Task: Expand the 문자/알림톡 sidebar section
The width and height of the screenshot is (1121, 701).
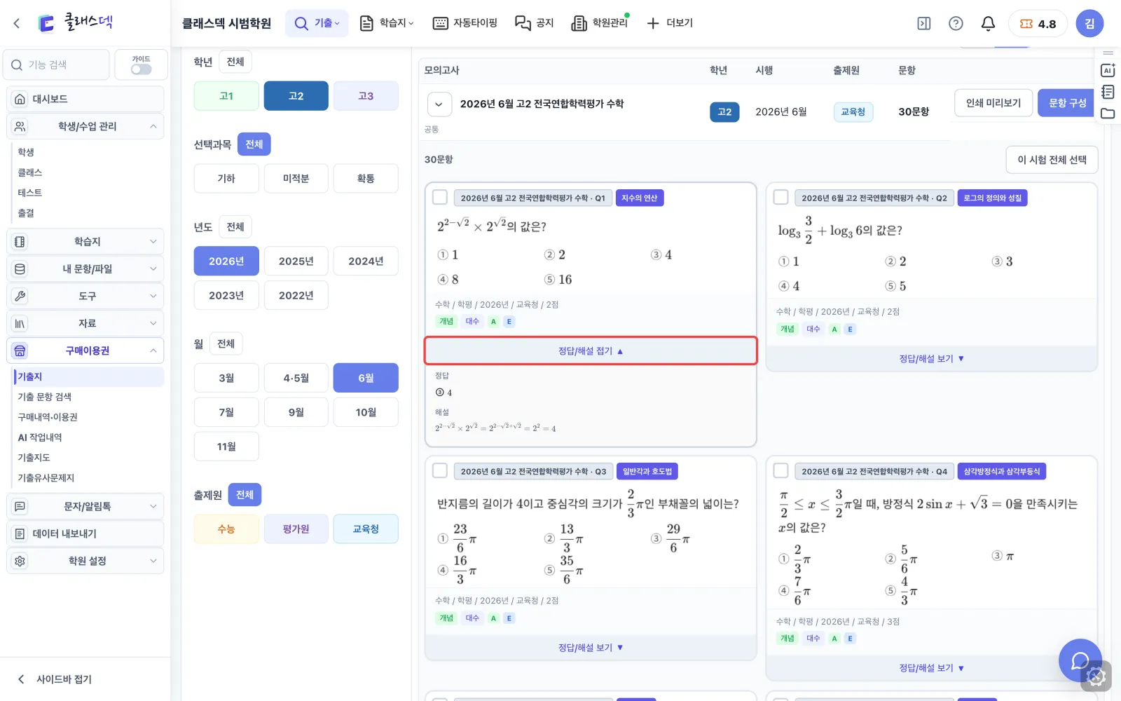Action: click(85, 506)
